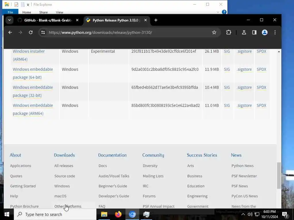Open Beginner's Guide link
The image size is (294, 220).
tap(113, 186)
